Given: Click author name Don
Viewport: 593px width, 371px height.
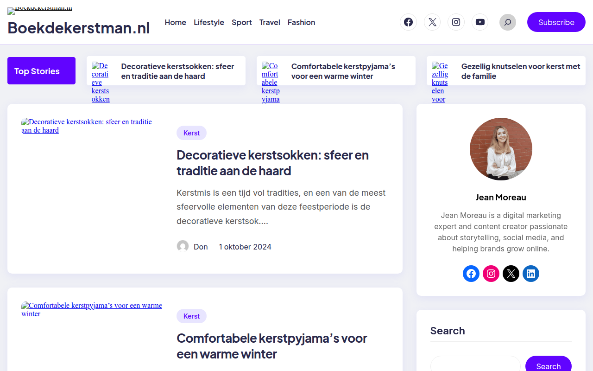Looking at the screenshot, I should click(201, 247).
